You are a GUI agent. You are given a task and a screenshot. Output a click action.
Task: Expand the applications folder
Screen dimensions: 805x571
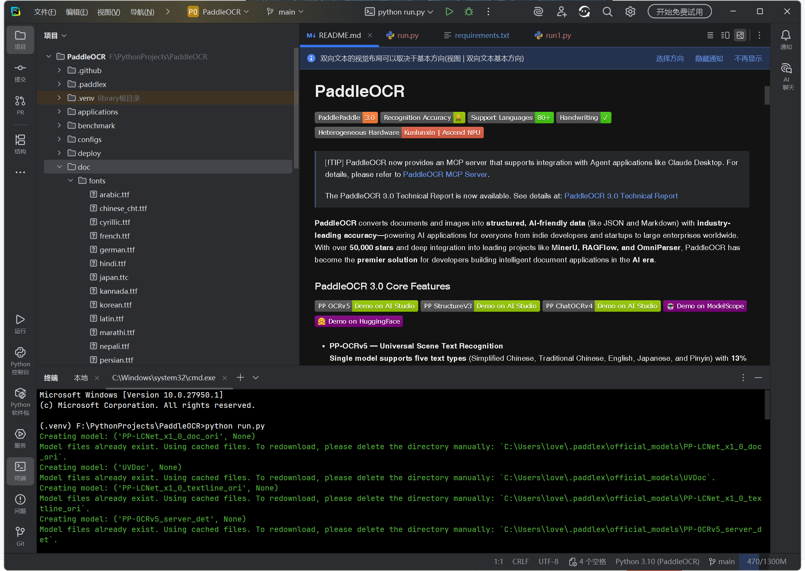point(59,112)
